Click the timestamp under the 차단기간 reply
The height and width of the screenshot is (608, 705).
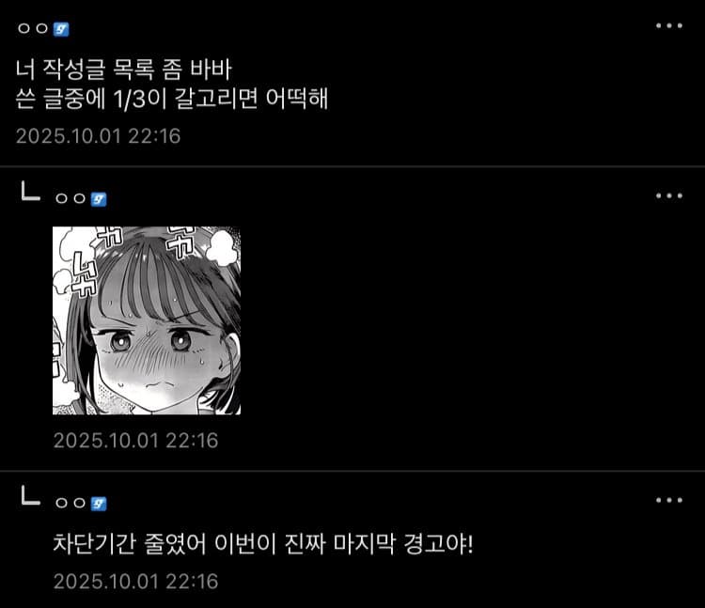pyautogui.click(x=135, y=582)
